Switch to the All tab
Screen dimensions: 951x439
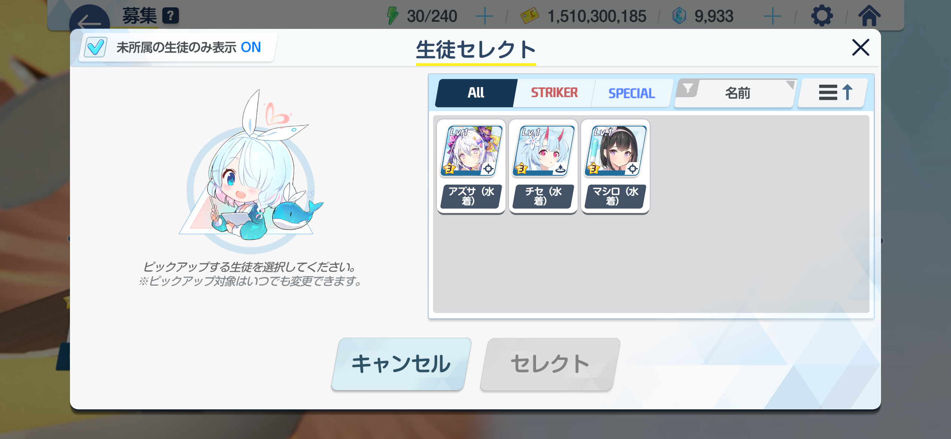(475, 93)
